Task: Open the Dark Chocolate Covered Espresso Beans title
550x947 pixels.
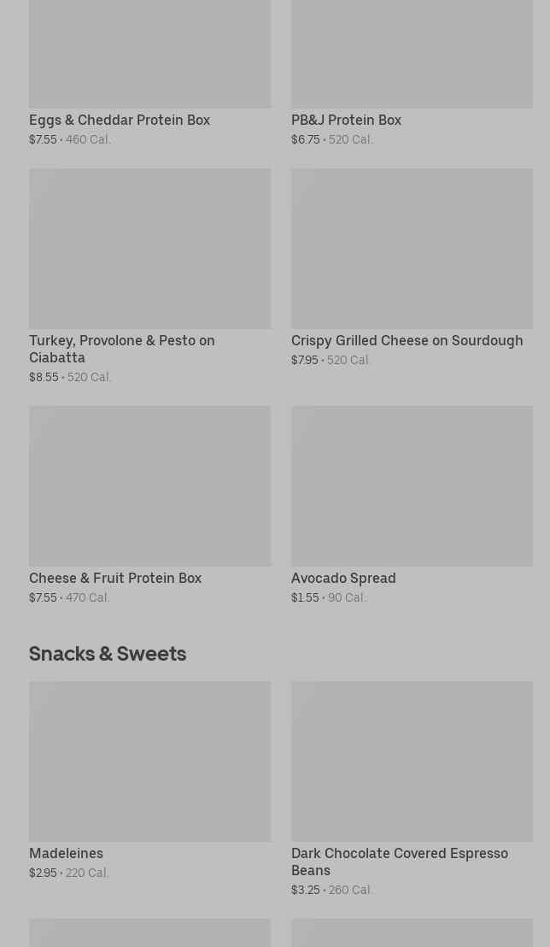Action: (x=400, y=862)
